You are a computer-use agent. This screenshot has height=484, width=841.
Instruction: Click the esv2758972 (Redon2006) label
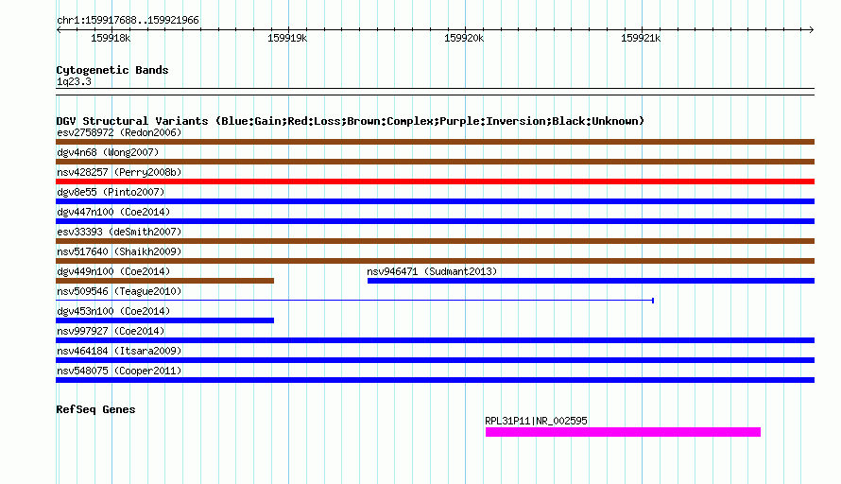(x=119, y=132)
